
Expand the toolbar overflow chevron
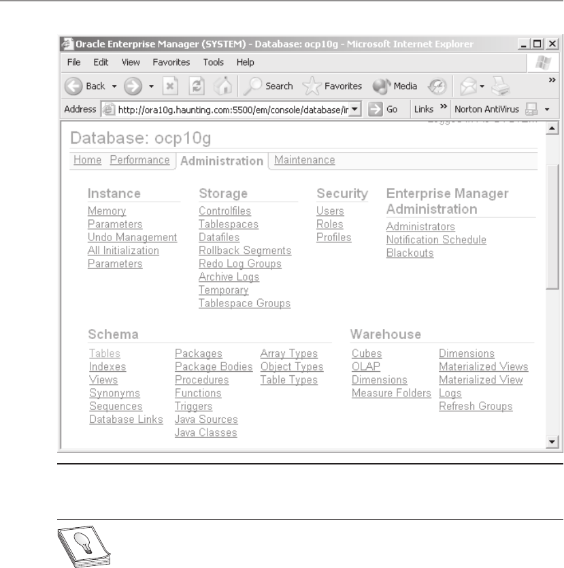pyautogui.click(x=552, y=80)
